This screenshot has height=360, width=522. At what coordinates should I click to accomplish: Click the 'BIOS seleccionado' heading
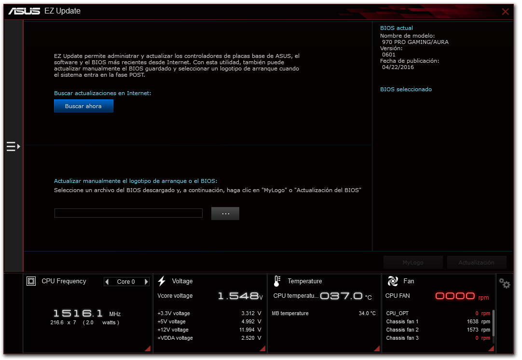pos(406,90)
